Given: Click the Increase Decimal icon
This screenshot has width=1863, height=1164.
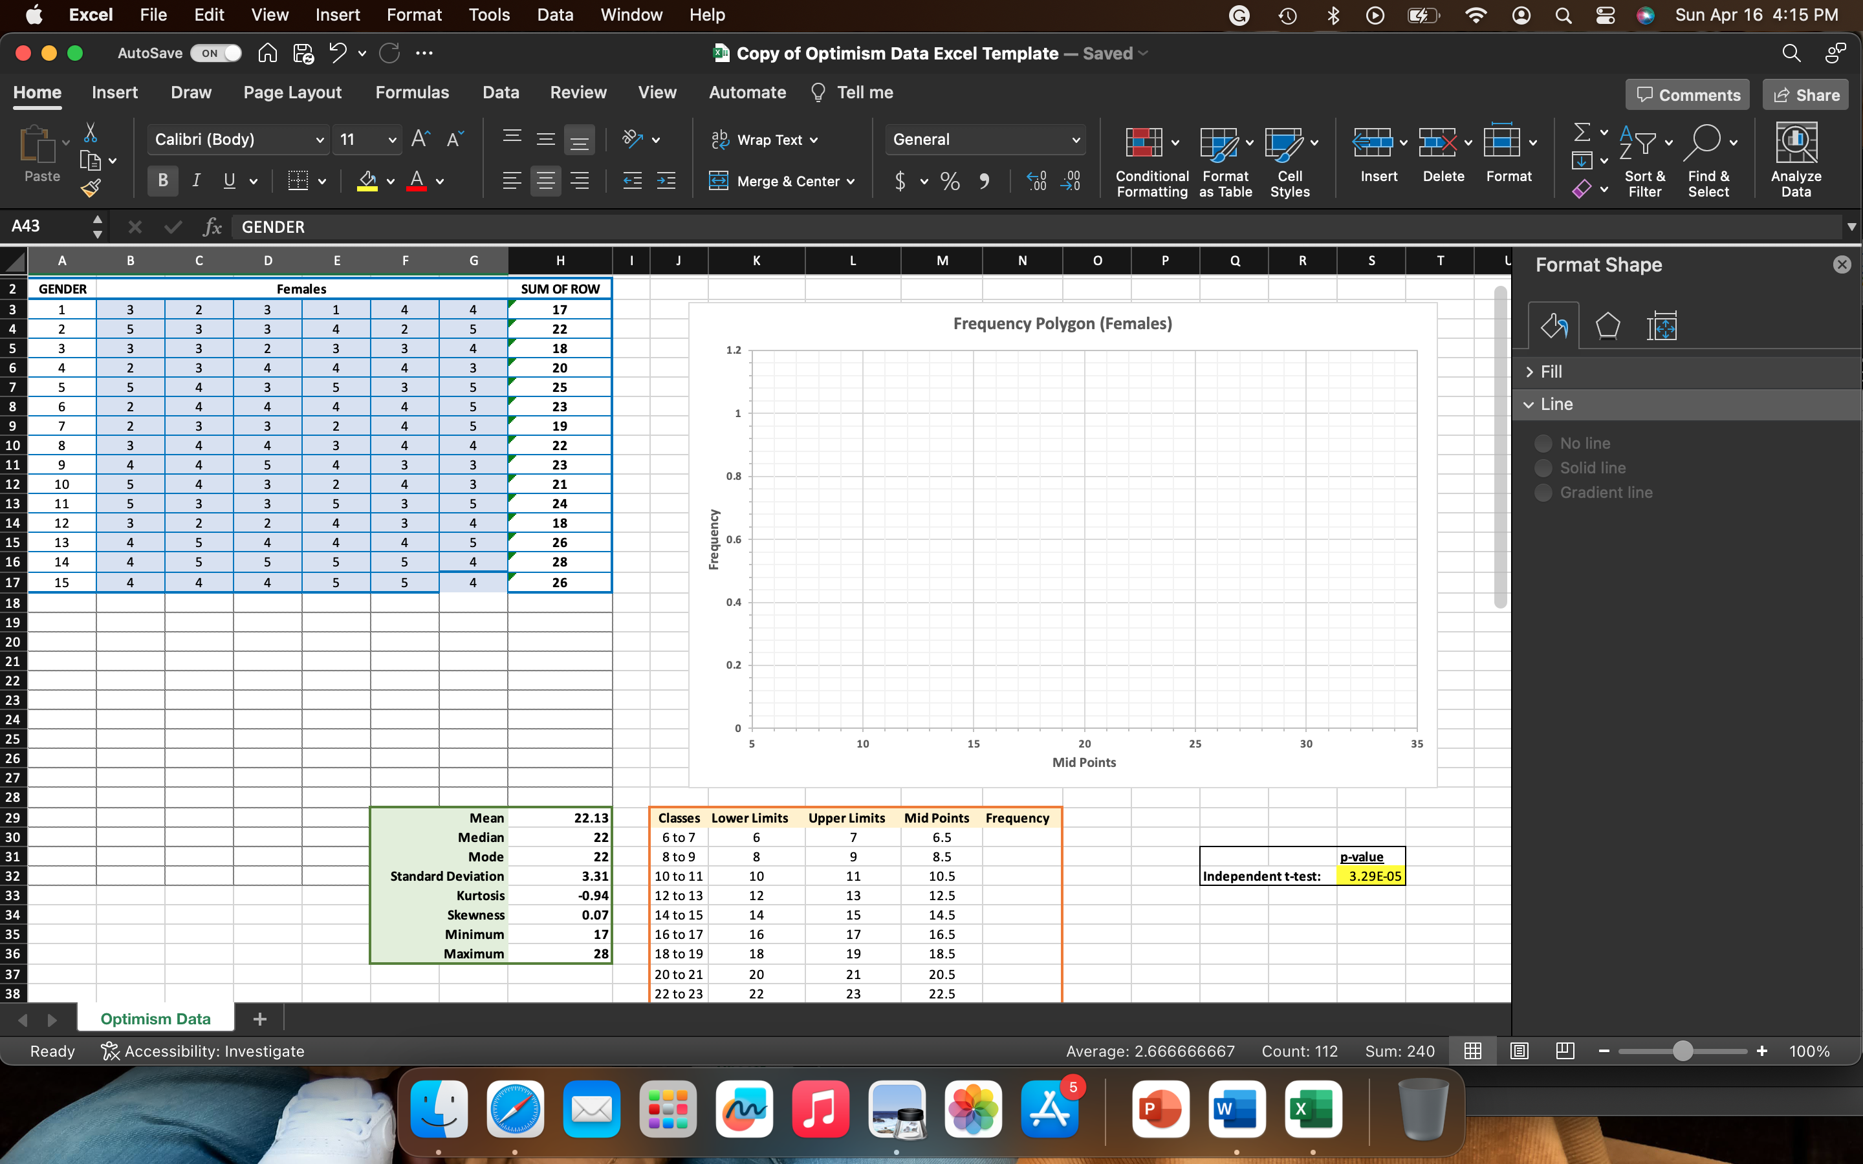Looking at the screenshot, I should pos(1036,182).
